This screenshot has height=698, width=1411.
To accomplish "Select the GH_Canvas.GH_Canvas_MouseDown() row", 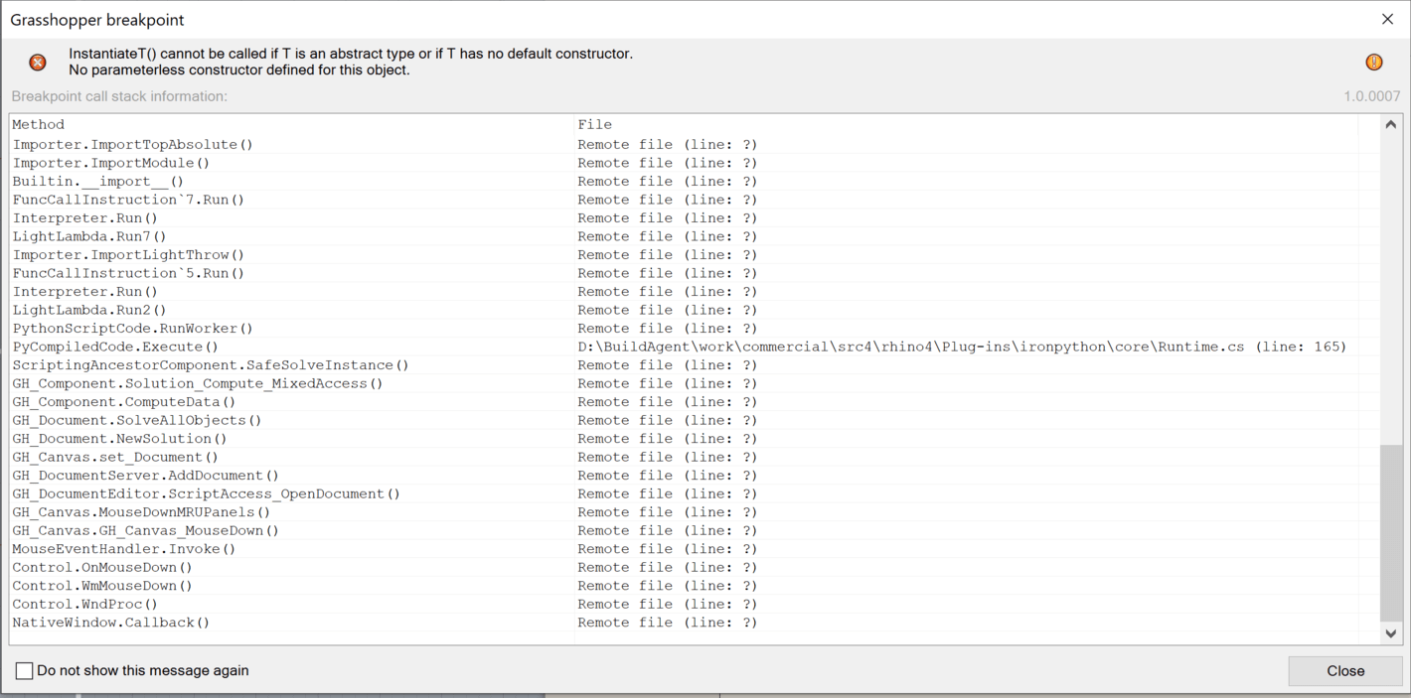I will coord(684,530).
